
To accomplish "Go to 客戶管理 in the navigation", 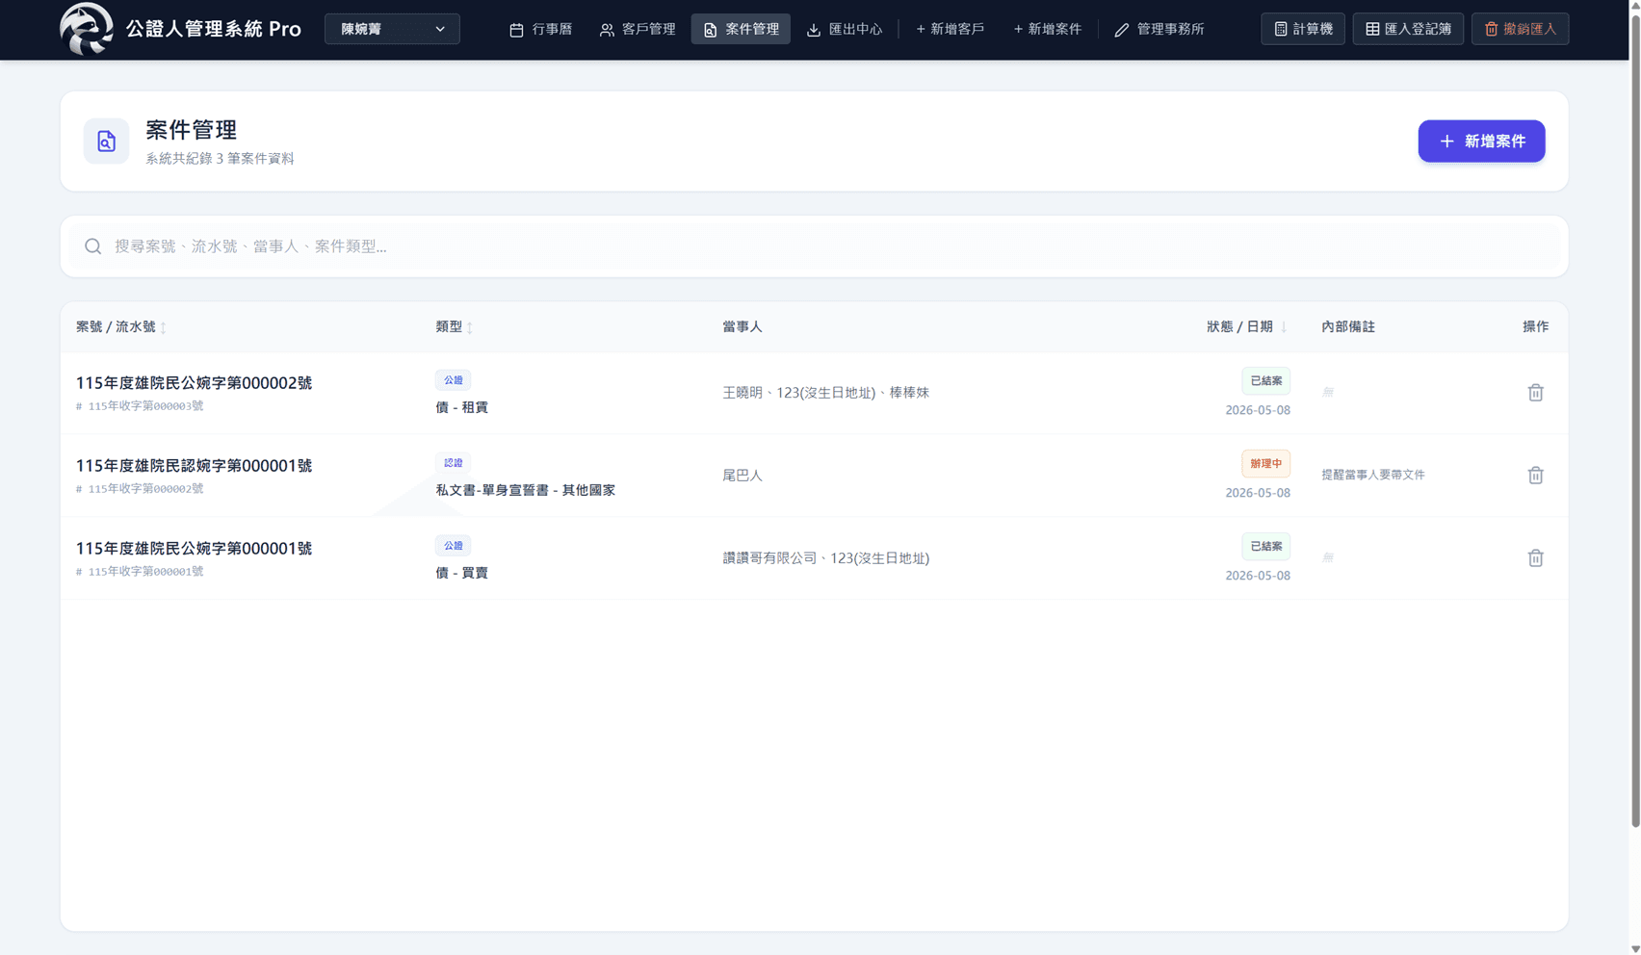I will [x=638, y=29].
